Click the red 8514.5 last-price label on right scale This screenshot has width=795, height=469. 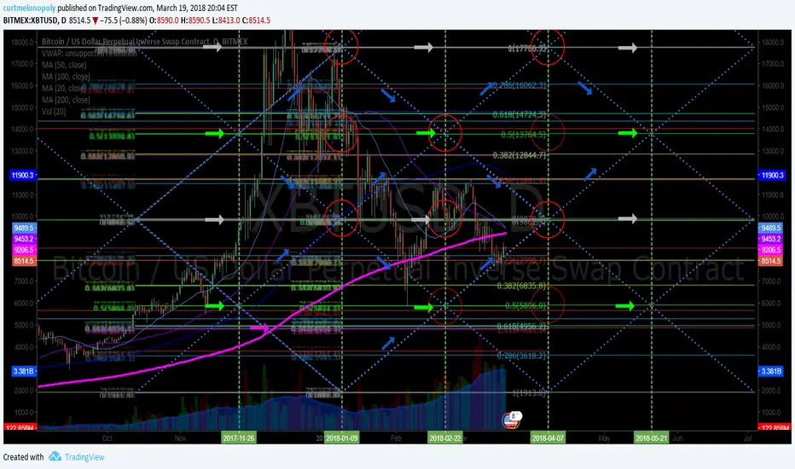click(x=770, y=261)
